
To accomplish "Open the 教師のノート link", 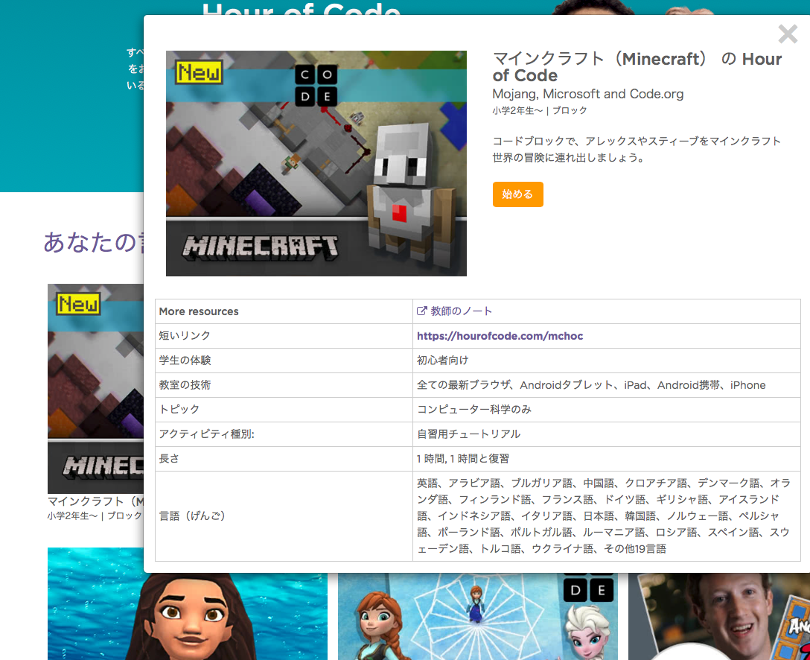I will click(x=461, y=311).
